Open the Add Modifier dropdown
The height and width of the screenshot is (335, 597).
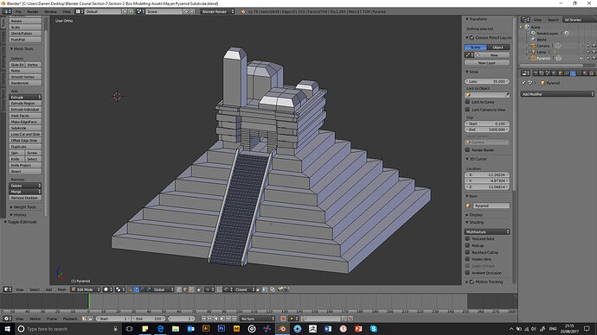(x=557, y=94)
